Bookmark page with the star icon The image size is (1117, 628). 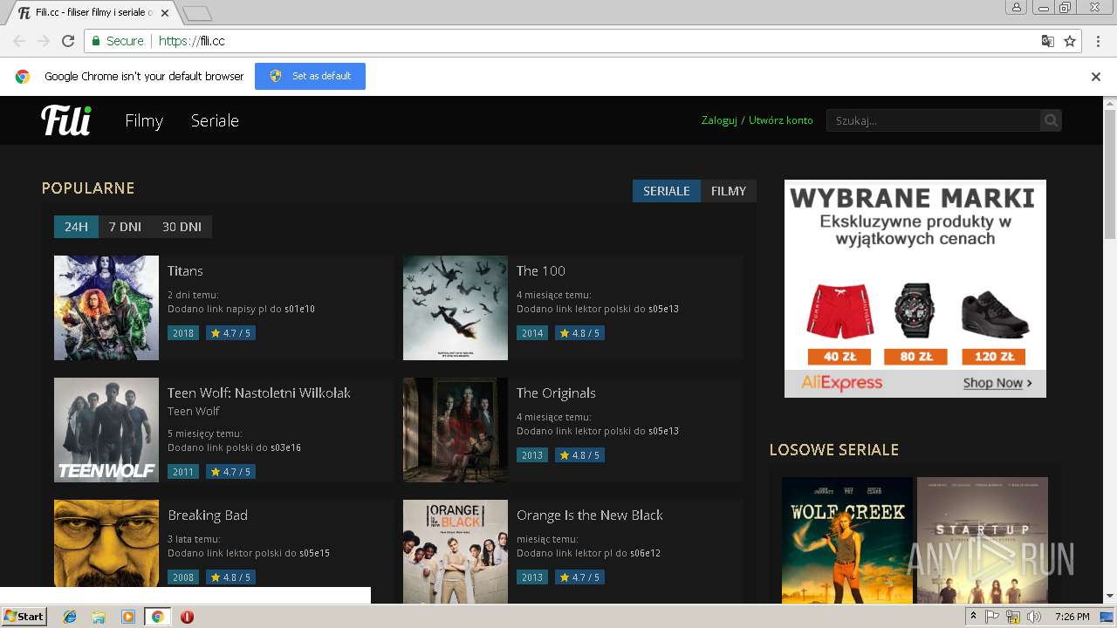point(1070,41)
